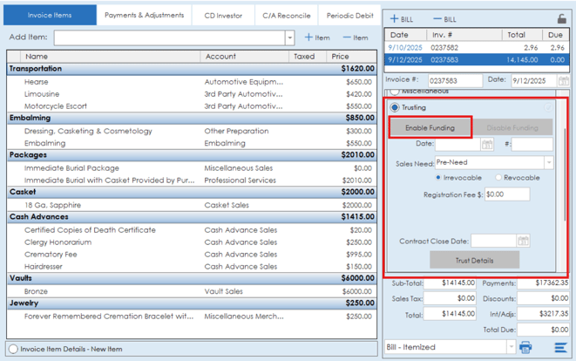Open the Contract Close Date calendar
This screenshot has height=361, width=576.
(x=523, y=241)
